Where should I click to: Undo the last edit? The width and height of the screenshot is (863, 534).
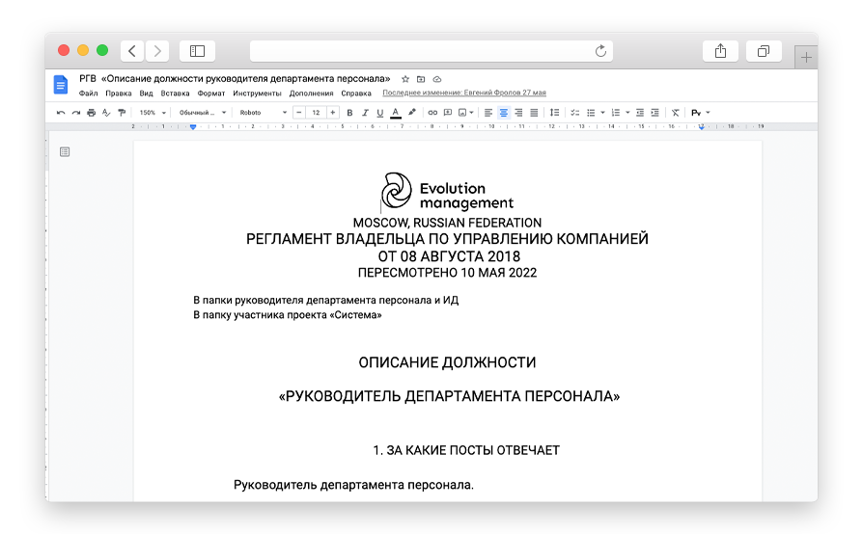[61, 113]
